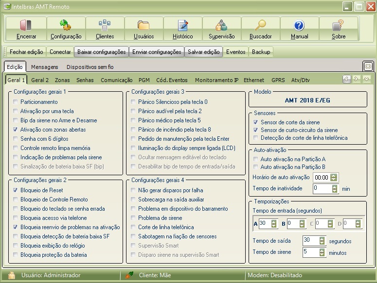Open the Histórico notepad icon

click(x=183, y=25)
